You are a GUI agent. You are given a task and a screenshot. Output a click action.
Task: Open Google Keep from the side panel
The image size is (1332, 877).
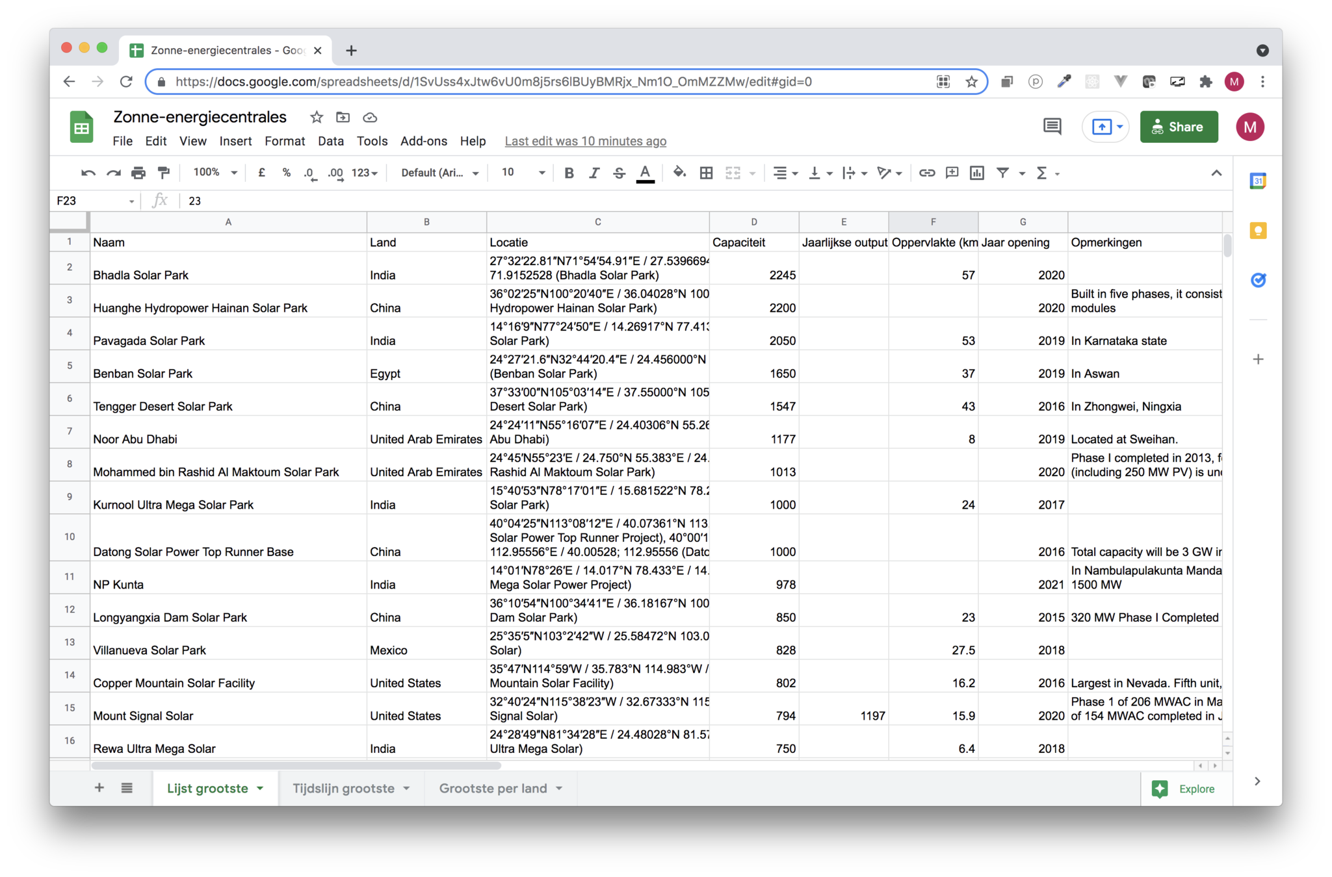[1258, 231]
